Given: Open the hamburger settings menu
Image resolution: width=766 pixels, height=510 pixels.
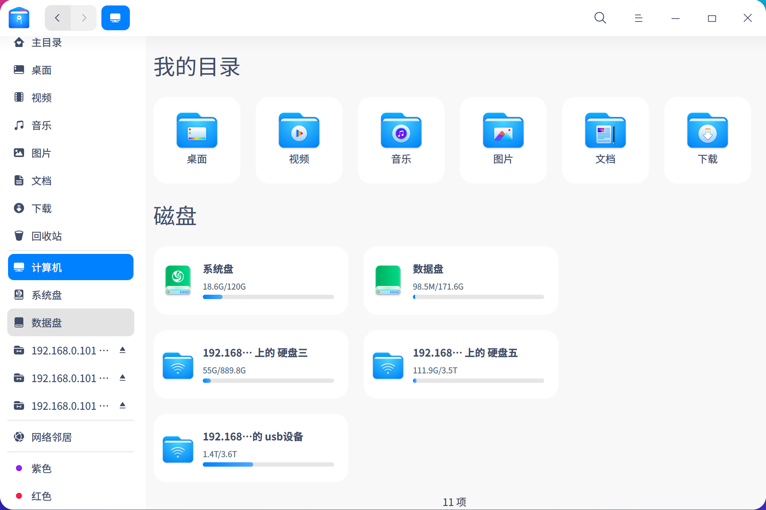Looking at the screenshot, I should pos(638,18).
